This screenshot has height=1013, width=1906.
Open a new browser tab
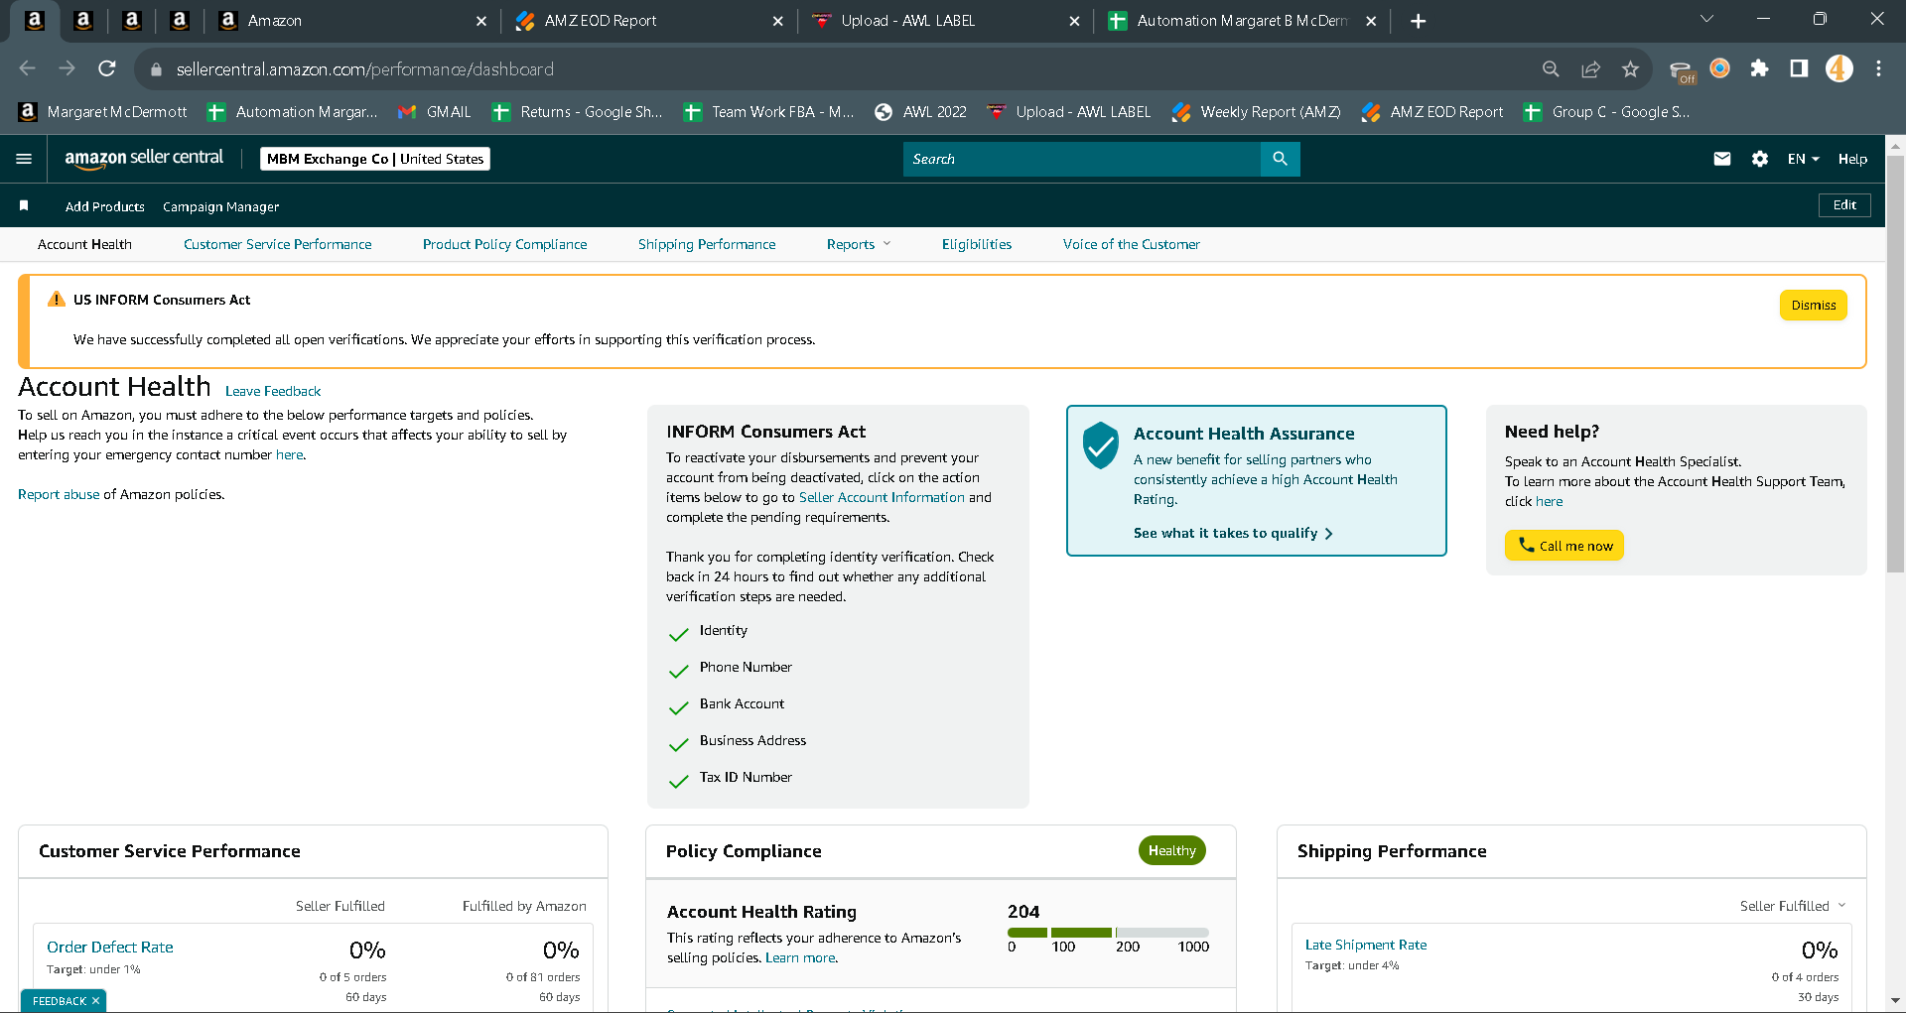pyautogui.click(x=1418, y=21)
